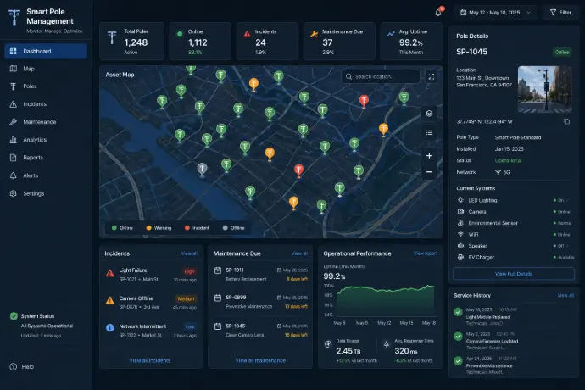Viewport: 585px width, 390px height.
Task: Show the map list view icon
Action: (x=429, y=132)
